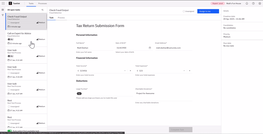The image size is (263, 134).
Task: Open the help question mark icon
Action: click(x=253, y=3)
